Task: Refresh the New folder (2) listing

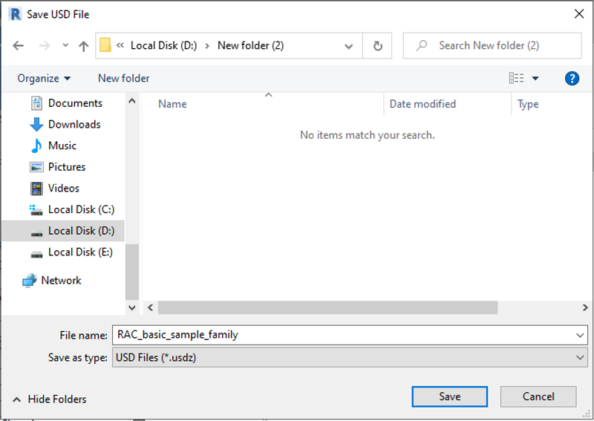Action: pyautogui.click(x=378, y=46)
